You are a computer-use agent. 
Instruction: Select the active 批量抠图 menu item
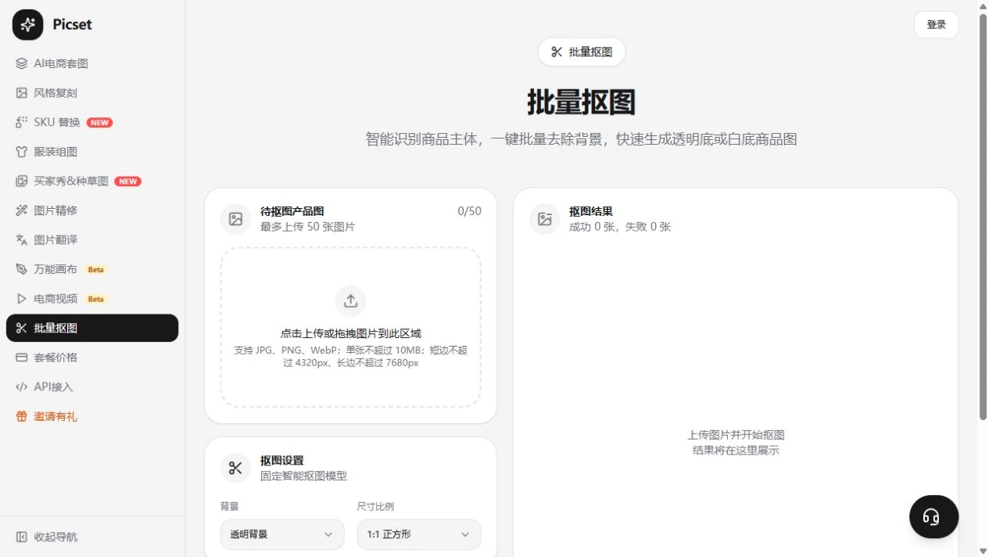92,329
